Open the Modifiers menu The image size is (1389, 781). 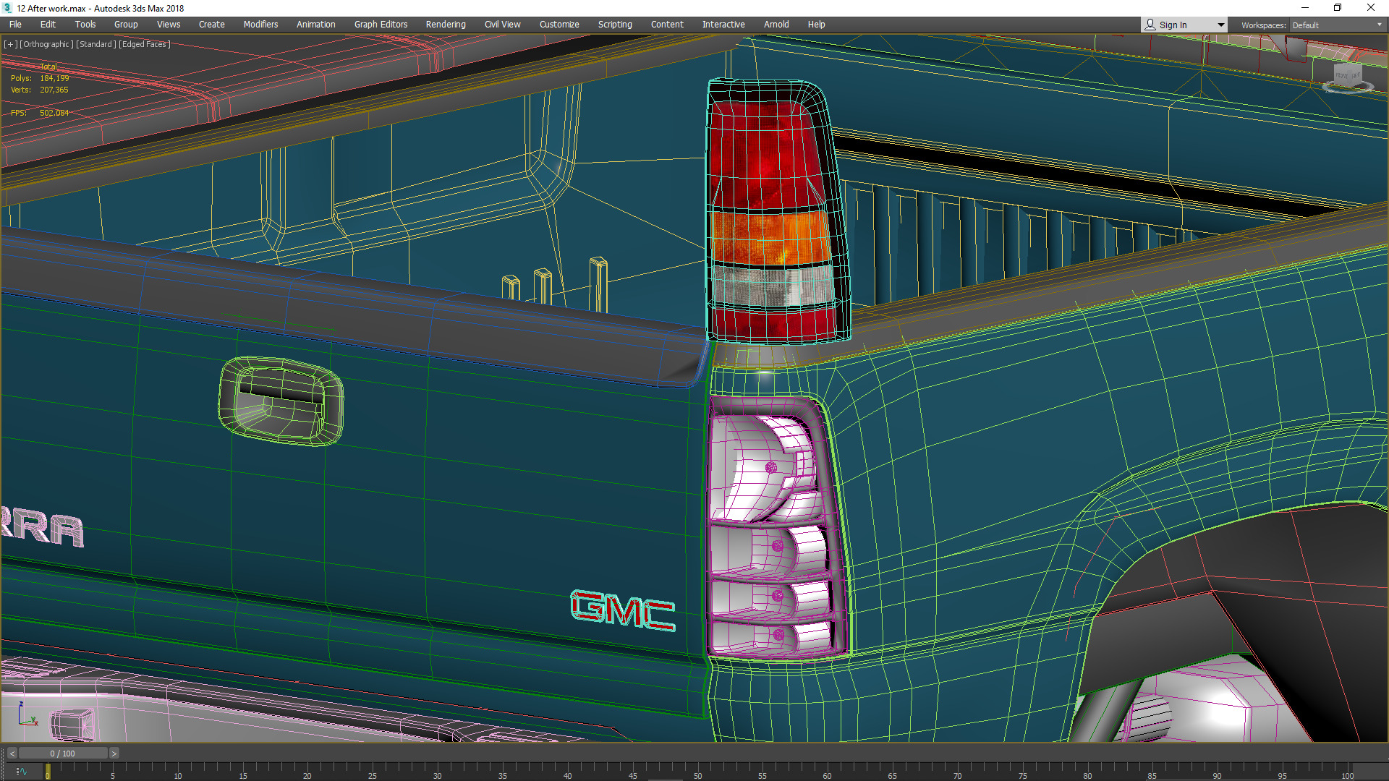point(260,25)
